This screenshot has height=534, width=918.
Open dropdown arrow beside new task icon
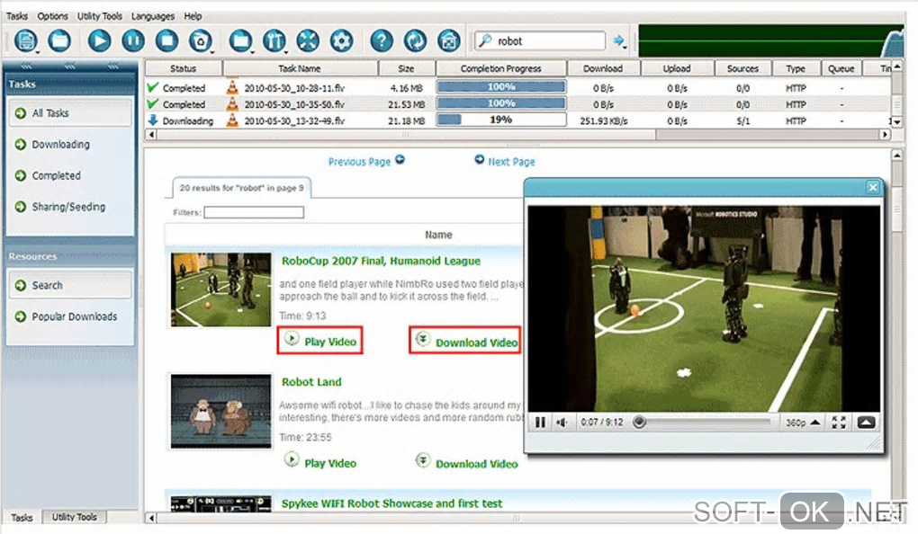coord(39,53)
